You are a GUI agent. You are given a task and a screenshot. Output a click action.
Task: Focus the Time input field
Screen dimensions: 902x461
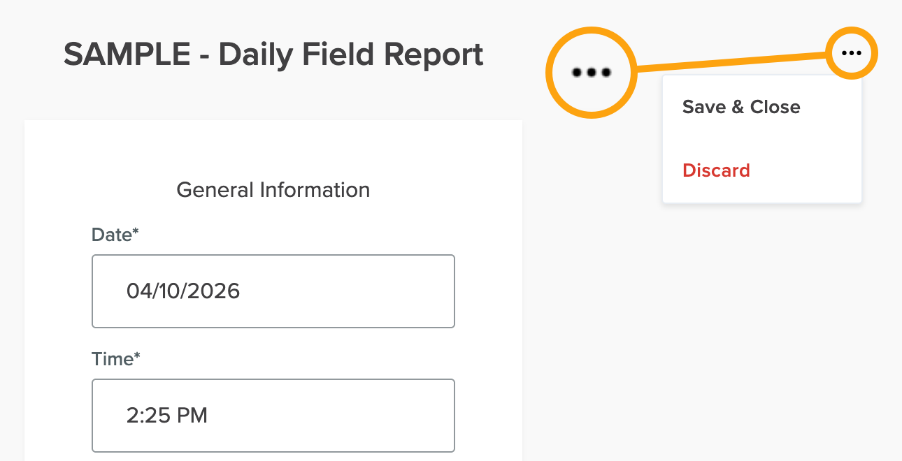point(273,416)
